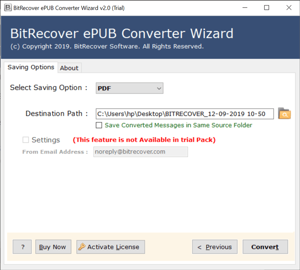Click the From Email Address field
This screenshot has width=300, height=270.
click(141, 152)
